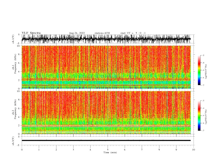Image resolution: width=218 pixels, height=168 pixels.
Task: Click the time axis tick label "3"
Action: (73, 150)
